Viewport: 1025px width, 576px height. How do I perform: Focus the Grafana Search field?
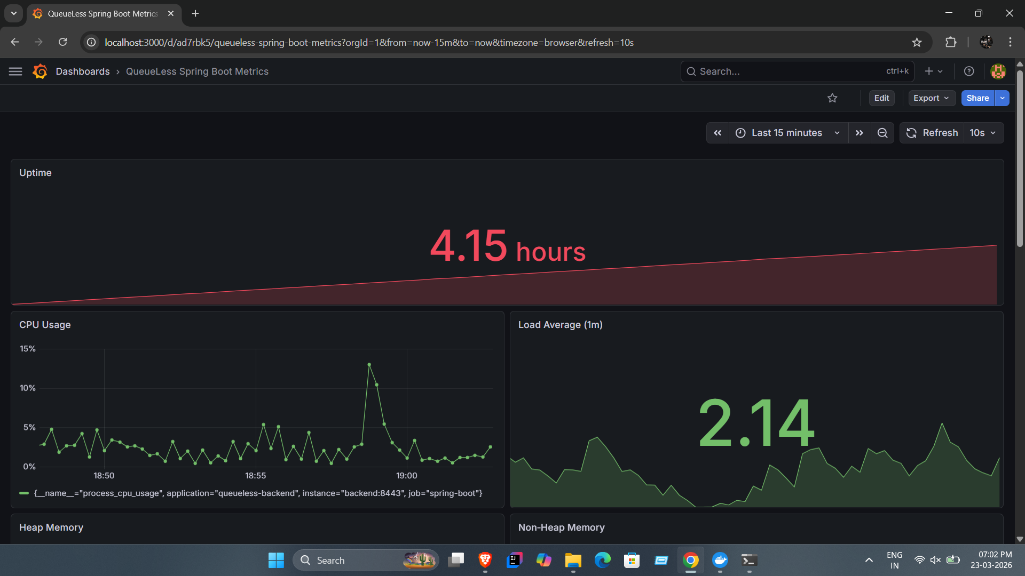pos(797,71)
